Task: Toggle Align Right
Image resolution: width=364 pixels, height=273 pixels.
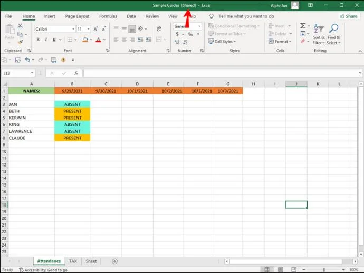Action: click(x=132, y=40)
